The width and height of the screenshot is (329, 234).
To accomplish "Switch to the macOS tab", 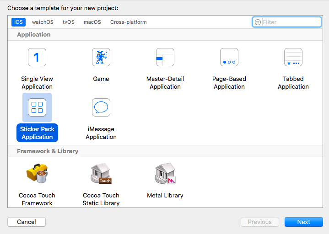I will [92, 22].
